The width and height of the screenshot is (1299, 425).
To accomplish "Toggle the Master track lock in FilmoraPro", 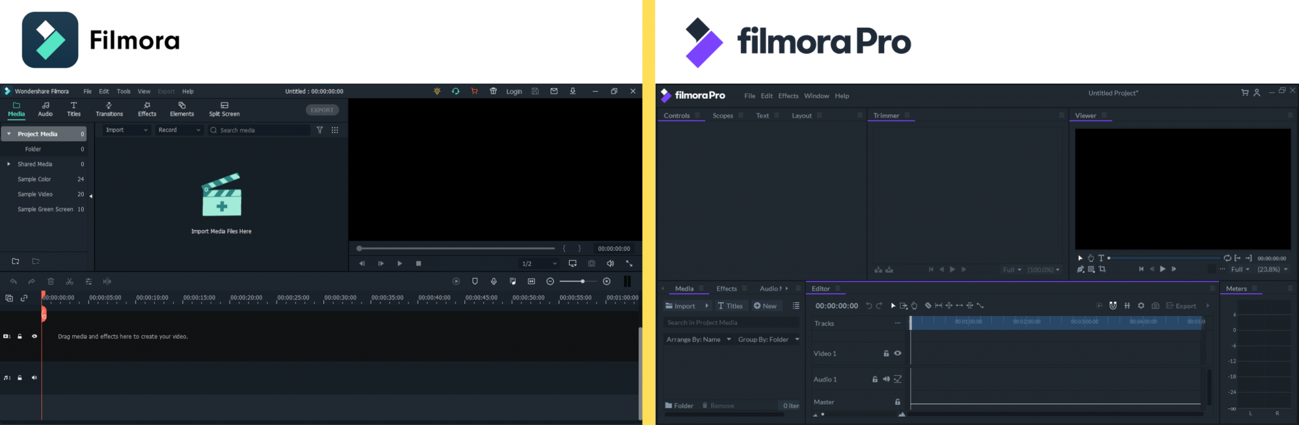I will [x=898, y=402].
